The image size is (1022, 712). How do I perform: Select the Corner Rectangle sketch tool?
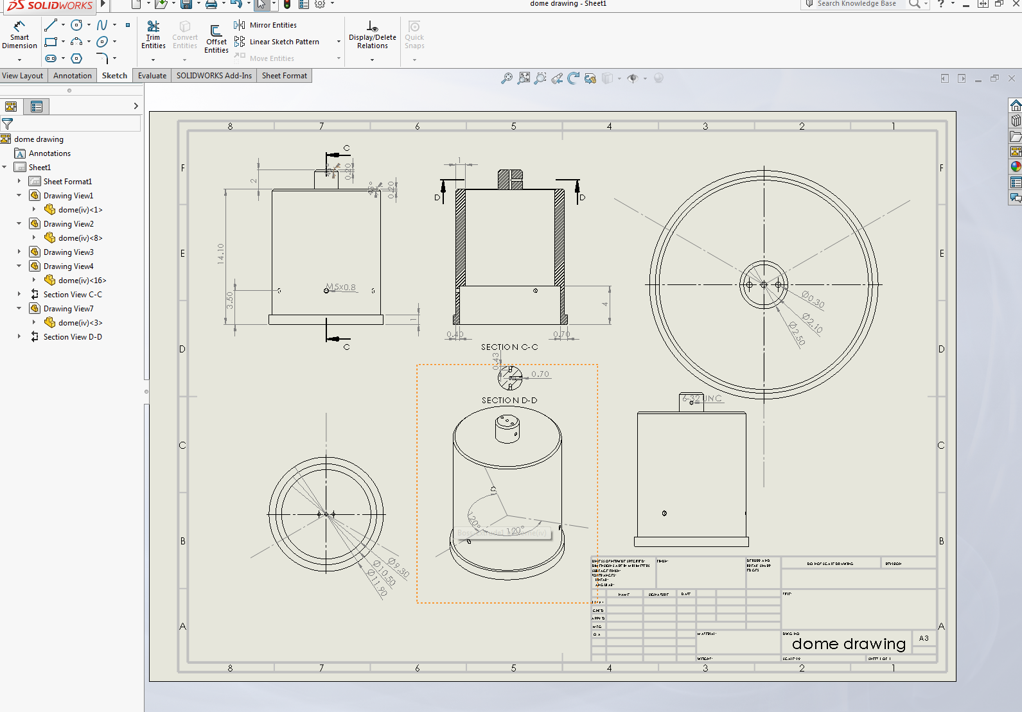tap(51, 42)
